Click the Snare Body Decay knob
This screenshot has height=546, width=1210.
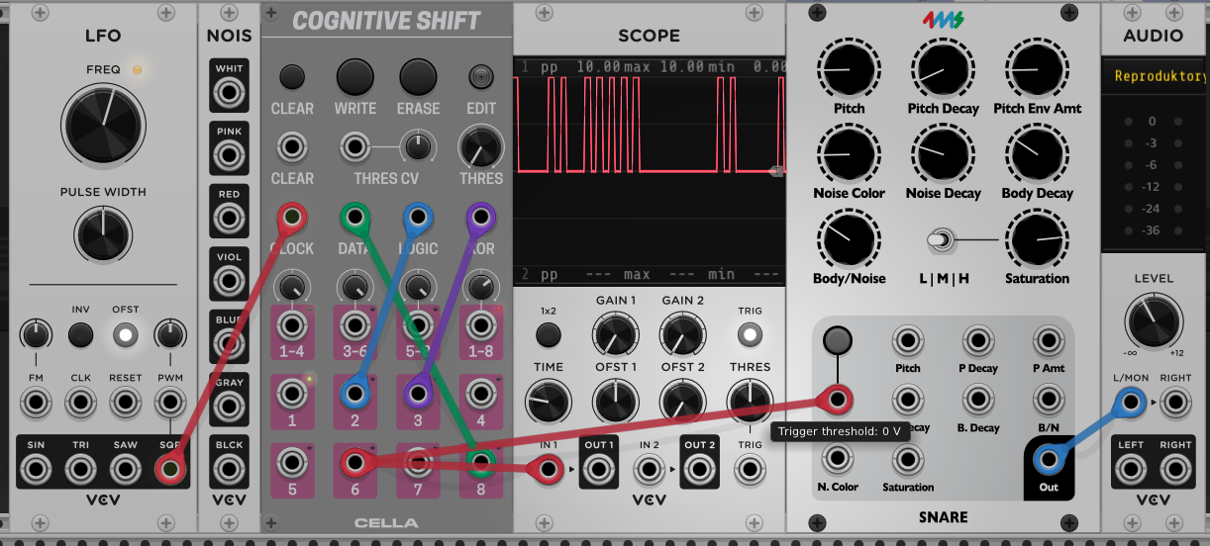tap(1037, 153)
